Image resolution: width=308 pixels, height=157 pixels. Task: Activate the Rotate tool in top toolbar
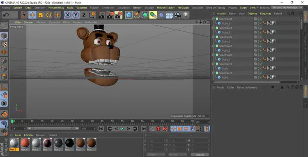click(49, 15)
